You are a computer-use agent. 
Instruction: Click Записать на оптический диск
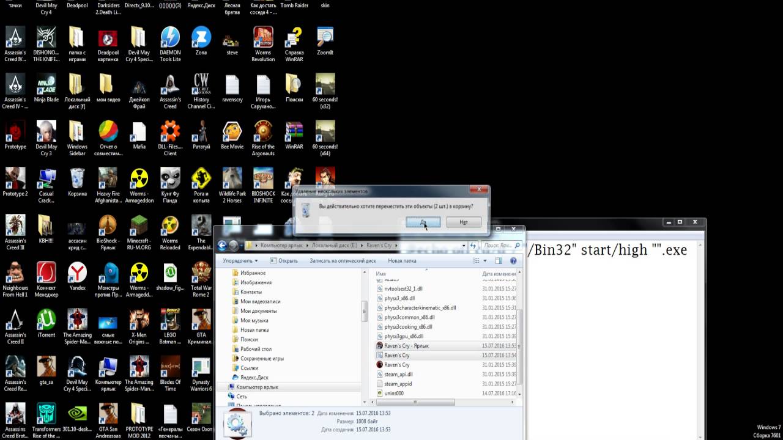point(343,260)
